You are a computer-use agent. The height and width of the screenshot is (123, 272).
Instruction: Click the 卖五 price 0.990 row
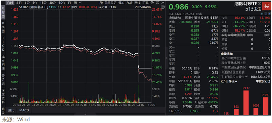193,26
